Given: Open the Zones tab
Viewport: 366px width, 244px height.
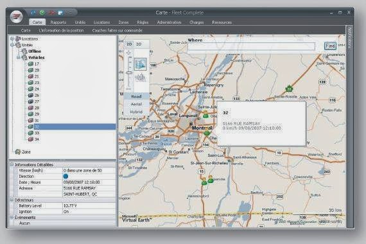Looking at the screenshot, I should click(123, 22).
